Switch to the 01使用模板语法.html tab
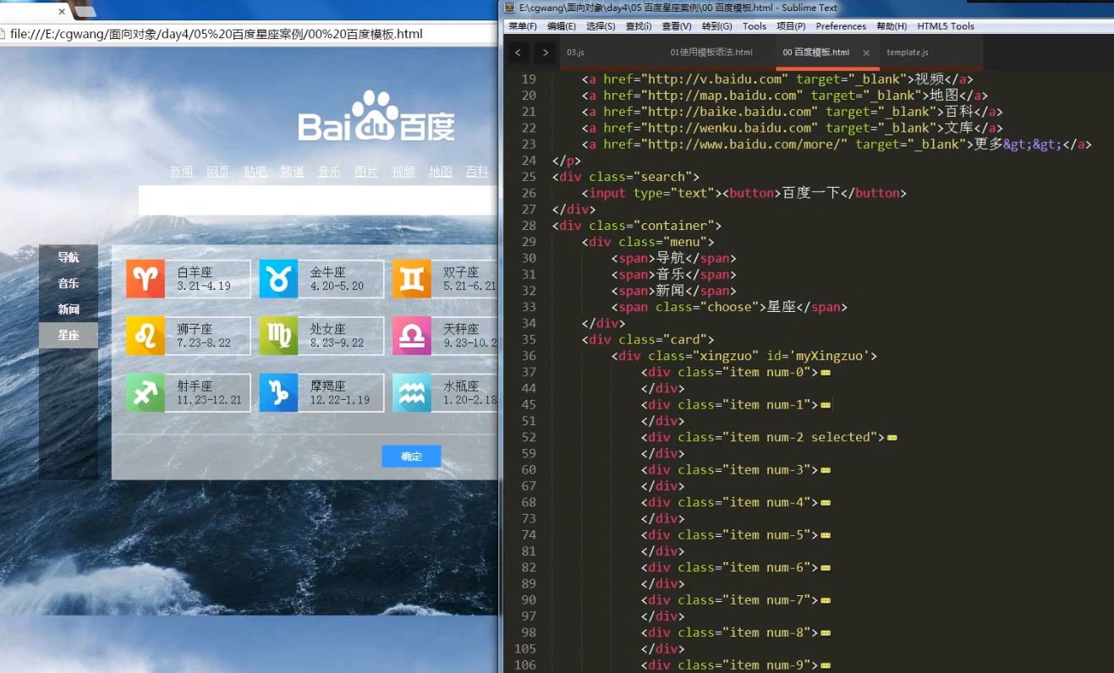1114x673 pixels. click(711, 52)
